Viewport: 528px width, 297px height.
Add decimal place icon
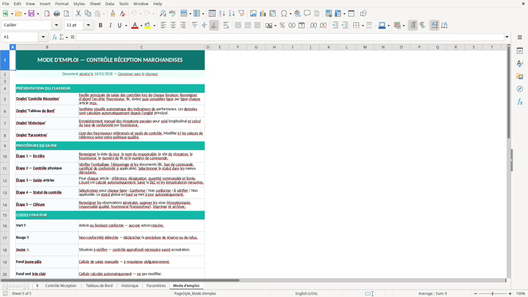pyautogui.click(x=313, y=26)
